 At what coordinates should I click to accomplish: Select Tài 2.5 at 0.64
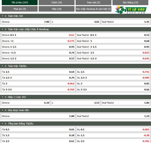tap(38, 72)
